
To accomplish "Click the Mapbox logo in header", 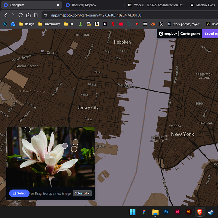I will 168,34.
